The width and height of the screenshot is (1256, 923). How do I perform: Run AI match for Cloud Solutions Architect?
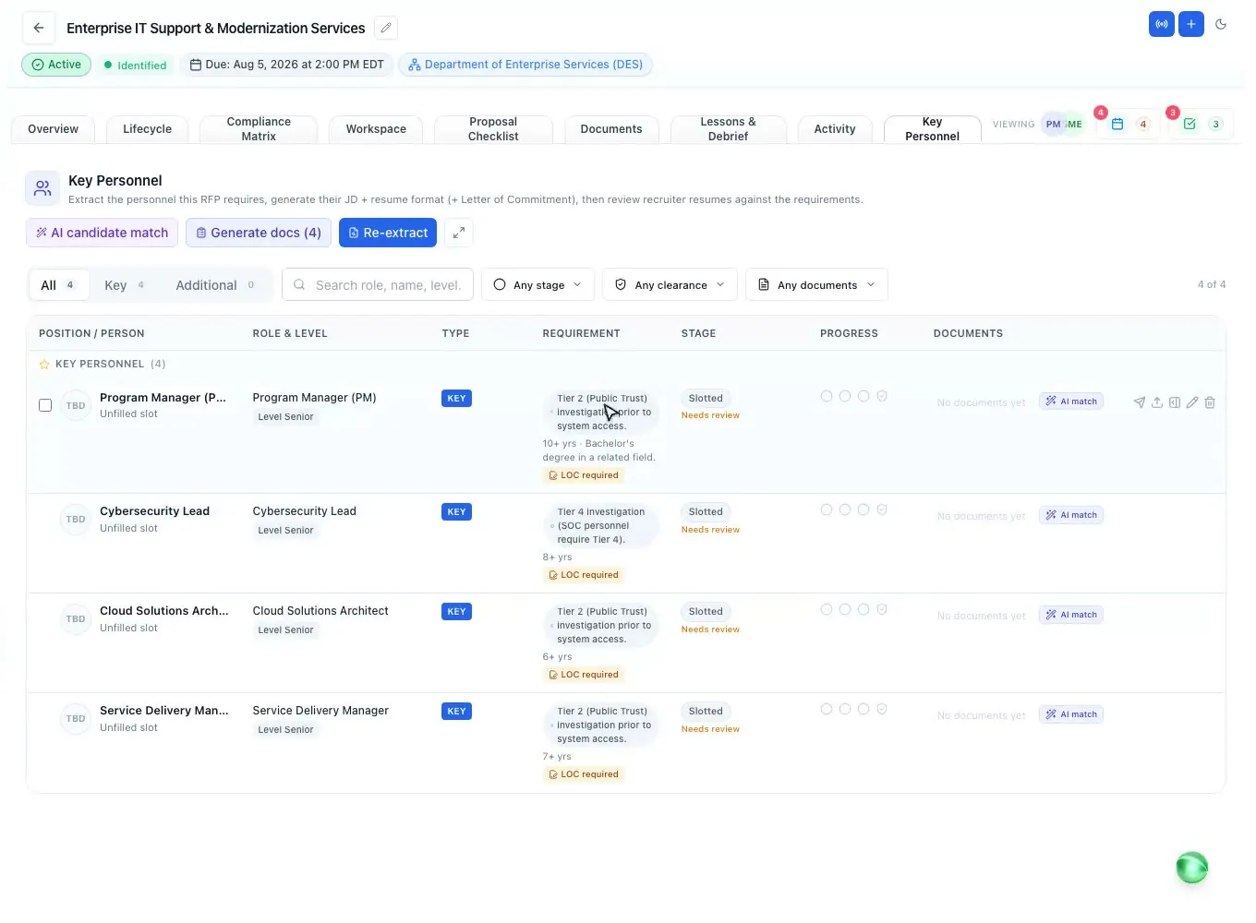coord(1071,615)
